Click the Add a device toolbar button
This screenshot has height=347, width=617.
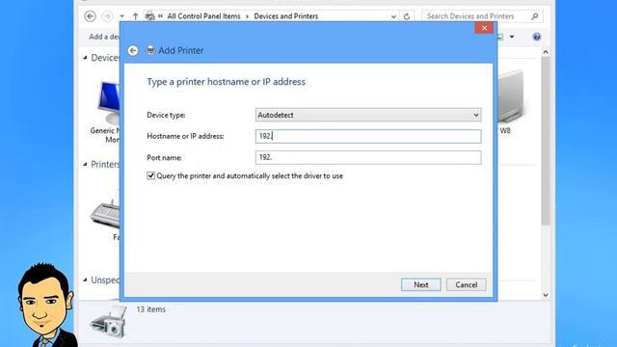pyautogui.click(x=104, y=37)
